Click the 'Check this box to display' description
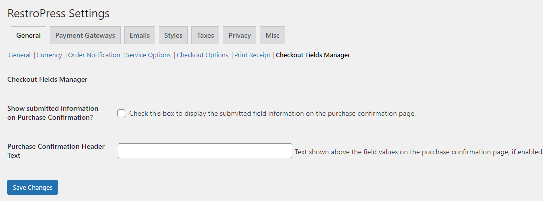 point(272,113)
